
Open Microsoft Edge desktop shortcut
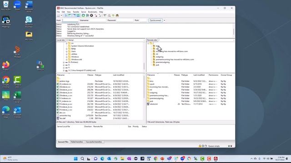click(x=6, y=112)
